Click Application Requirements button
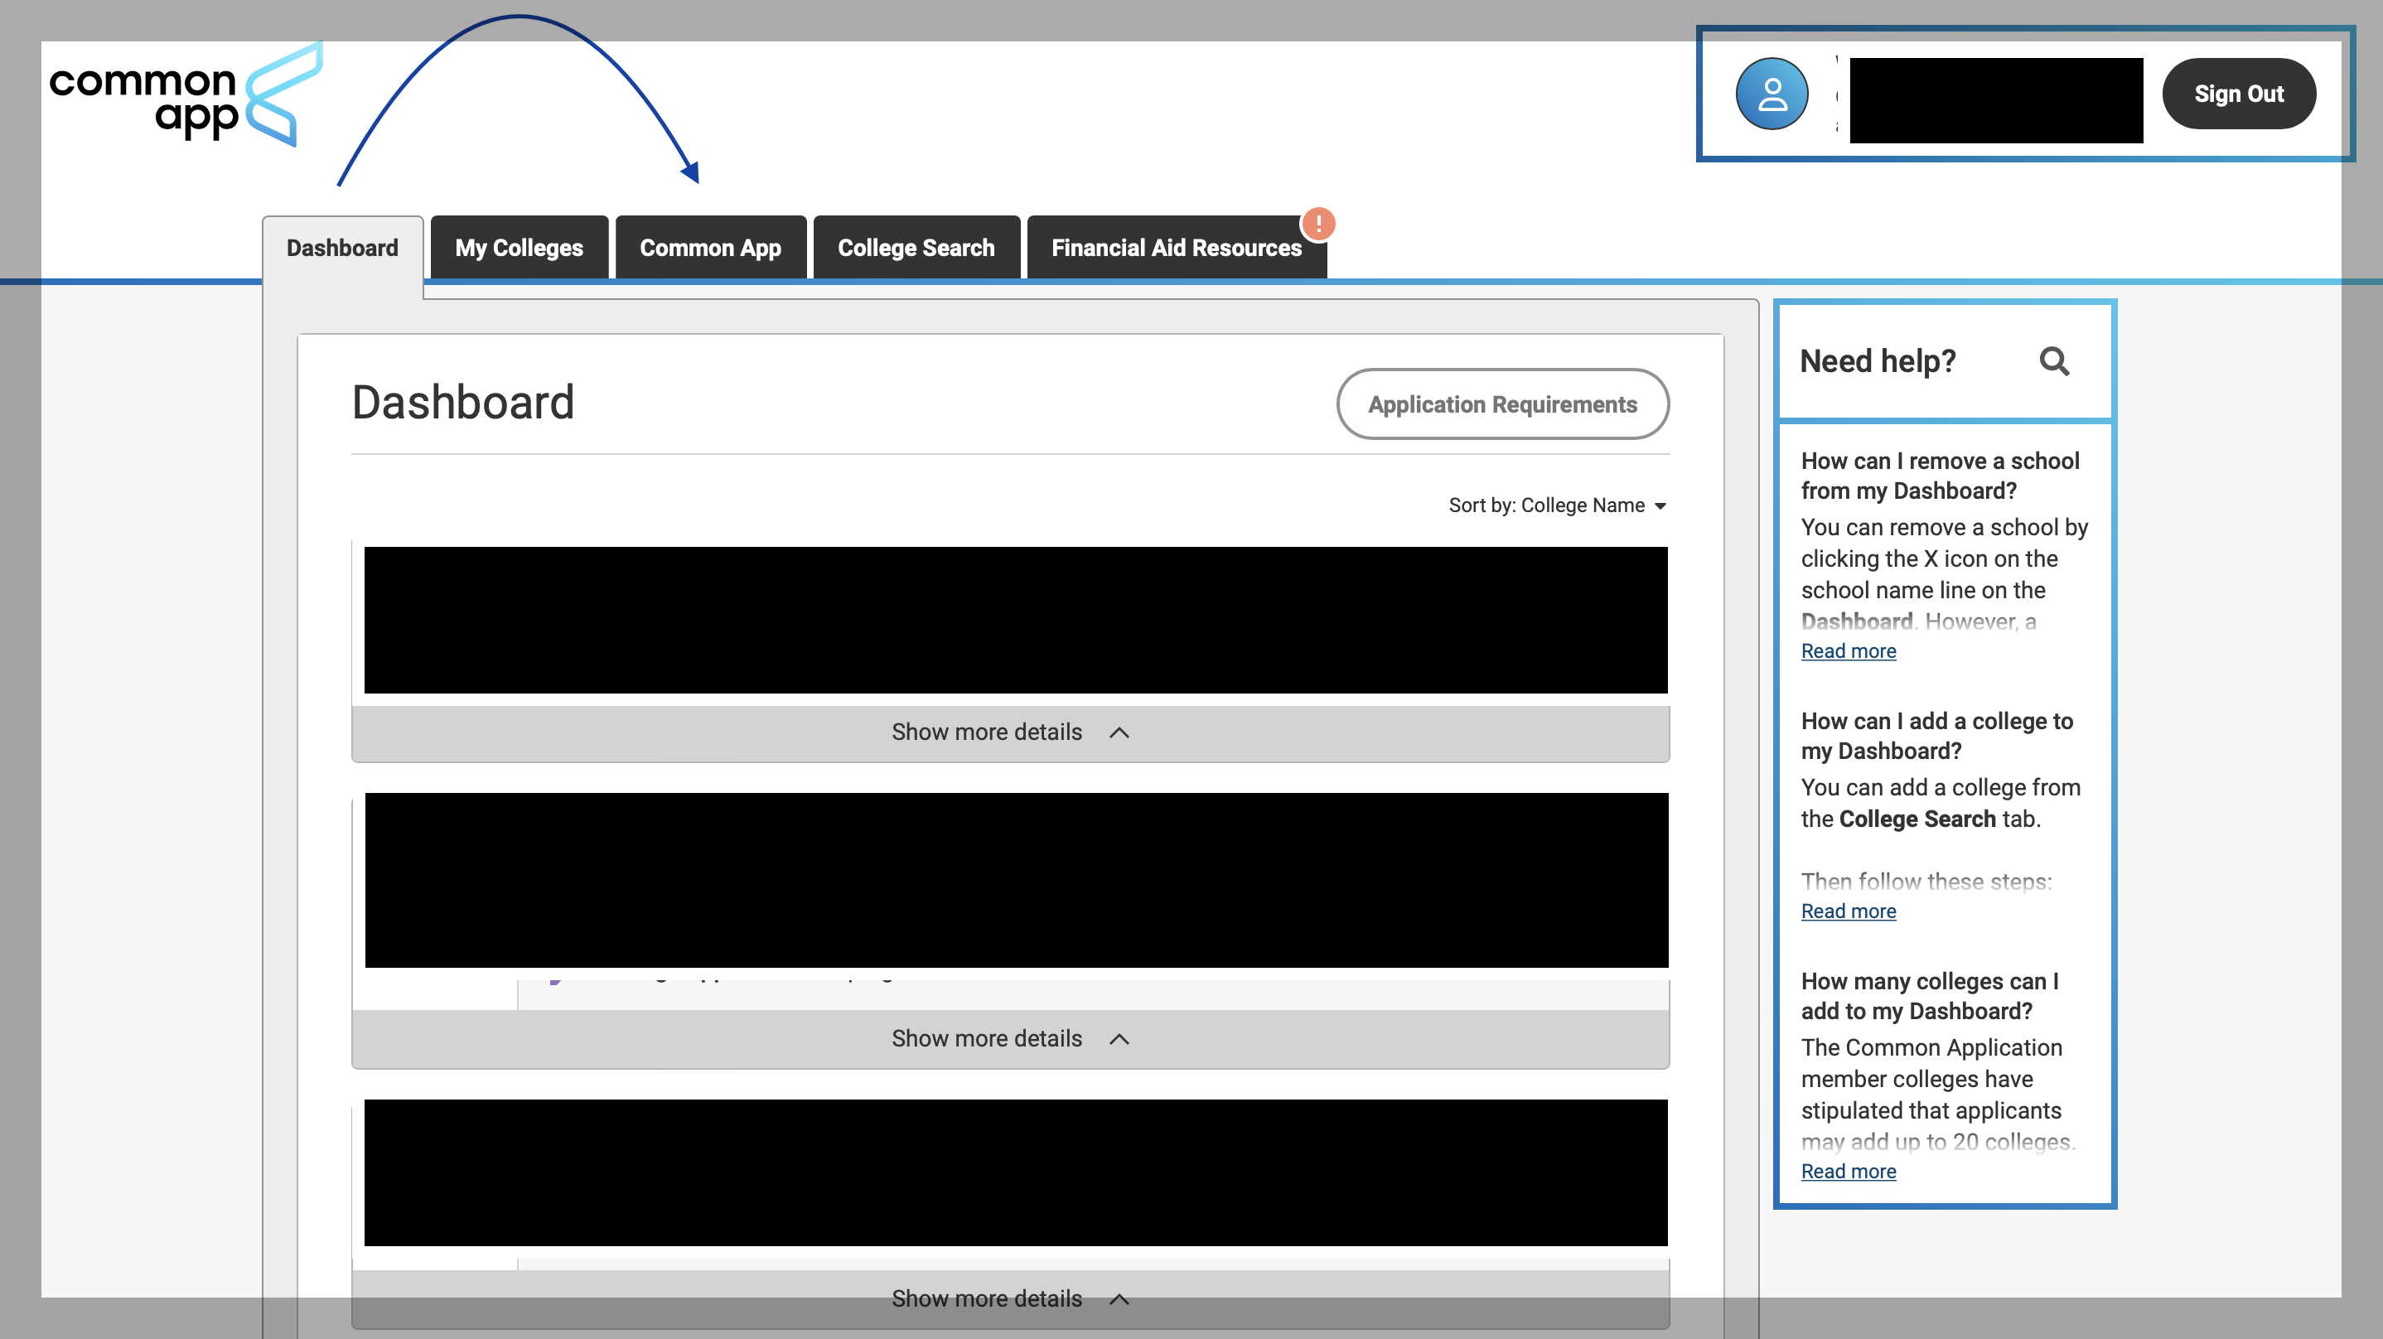Image resolution: width=2383 pixels, height=1339 pixels. [x=1501, y=404]
